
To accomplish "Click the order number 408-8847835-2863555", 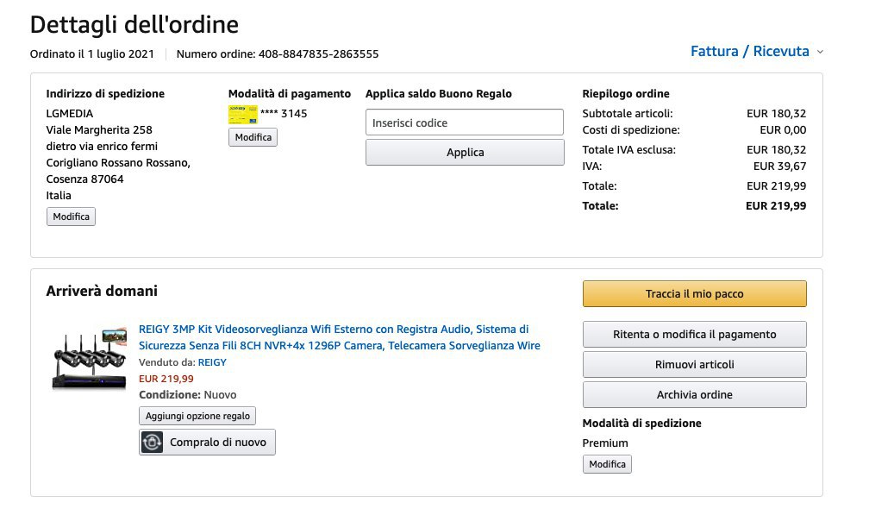I will pyautogui.click(x=318, y=54).
